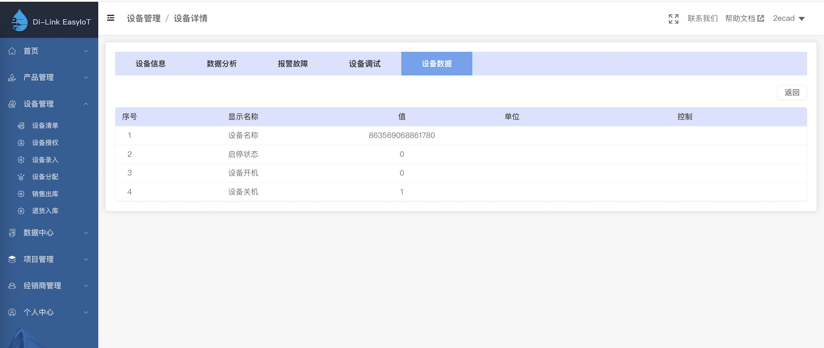Viewport: 824px width, 348px height.
Task: Click the 序号 column header
Action: (x=130, y=117)
